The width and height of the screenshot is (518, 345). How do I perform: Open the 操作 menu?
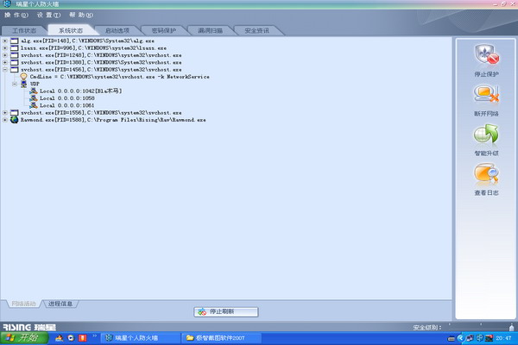pyautogui.click(x=16, y=15)
